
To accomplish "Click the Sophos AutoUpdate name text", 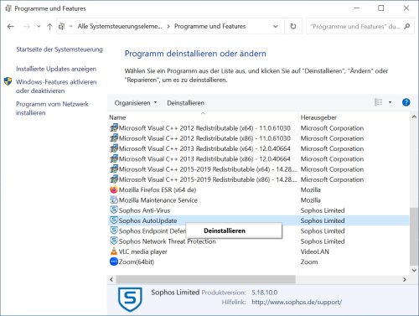I will (x=147, y=220).
